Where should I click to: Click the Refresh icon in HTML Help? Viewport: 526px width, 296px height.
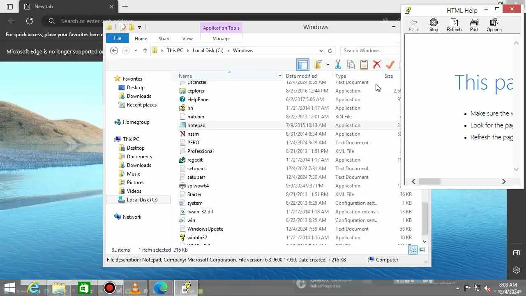[454, 25]
